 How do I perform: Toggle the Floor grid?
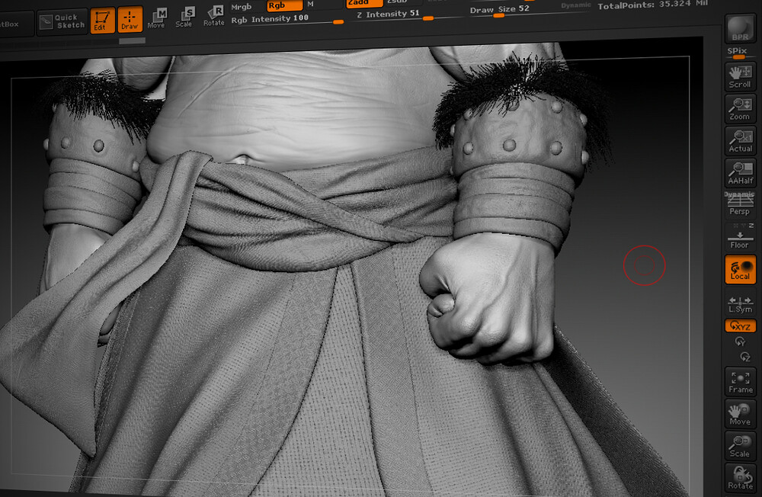click(x=740, y=237)
